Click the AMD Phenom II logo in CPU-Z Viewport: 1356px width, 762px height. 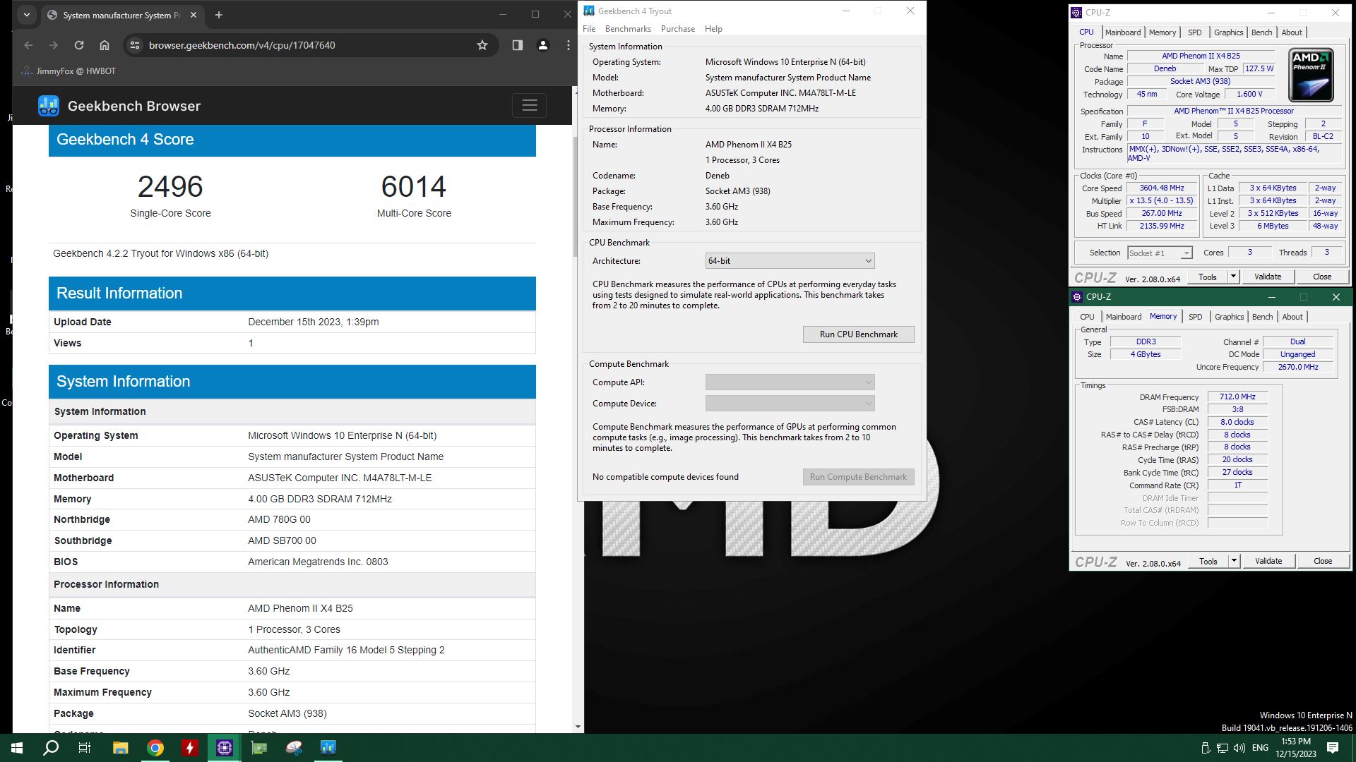pyautogui.click(x=1312, y=75)
